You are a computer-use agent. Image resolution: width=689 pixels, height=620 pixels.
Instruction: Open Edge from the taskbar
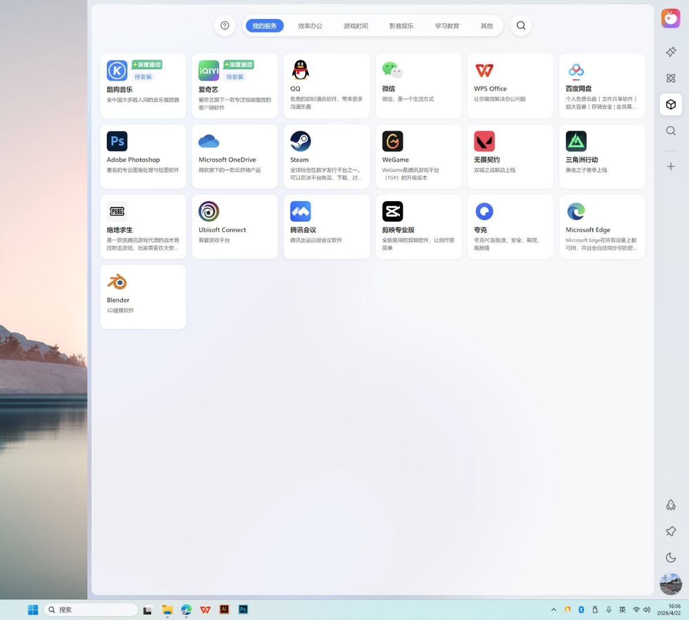[x=186, y=610]
